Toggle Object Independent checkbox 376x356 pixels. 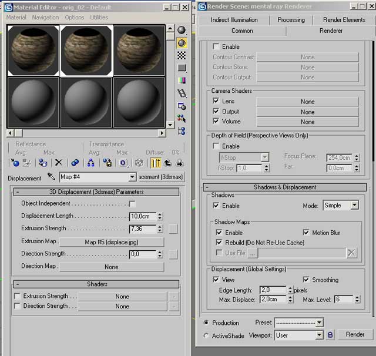click(x=132, y=204)
